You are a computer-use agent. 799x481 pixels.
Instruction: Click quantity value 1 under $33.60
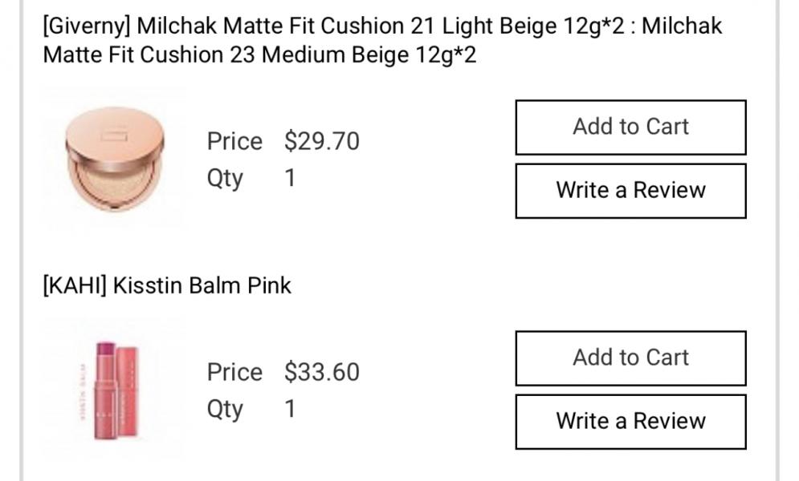coord(290,408)
